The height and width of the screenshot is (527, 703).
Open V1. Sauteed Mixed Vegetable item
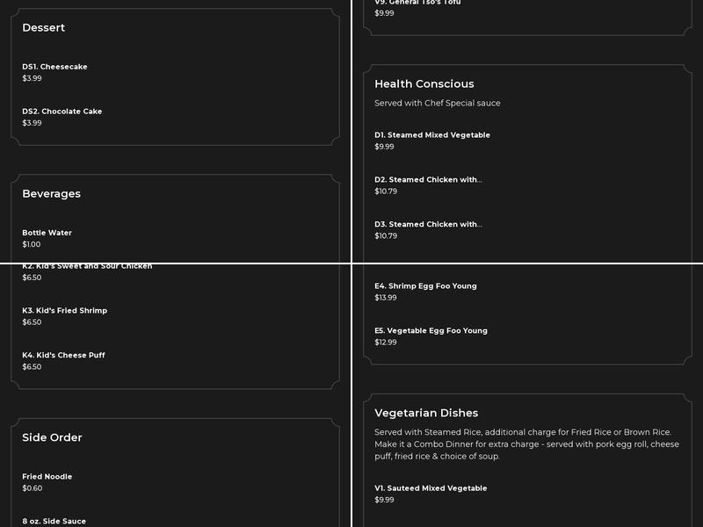431,488
